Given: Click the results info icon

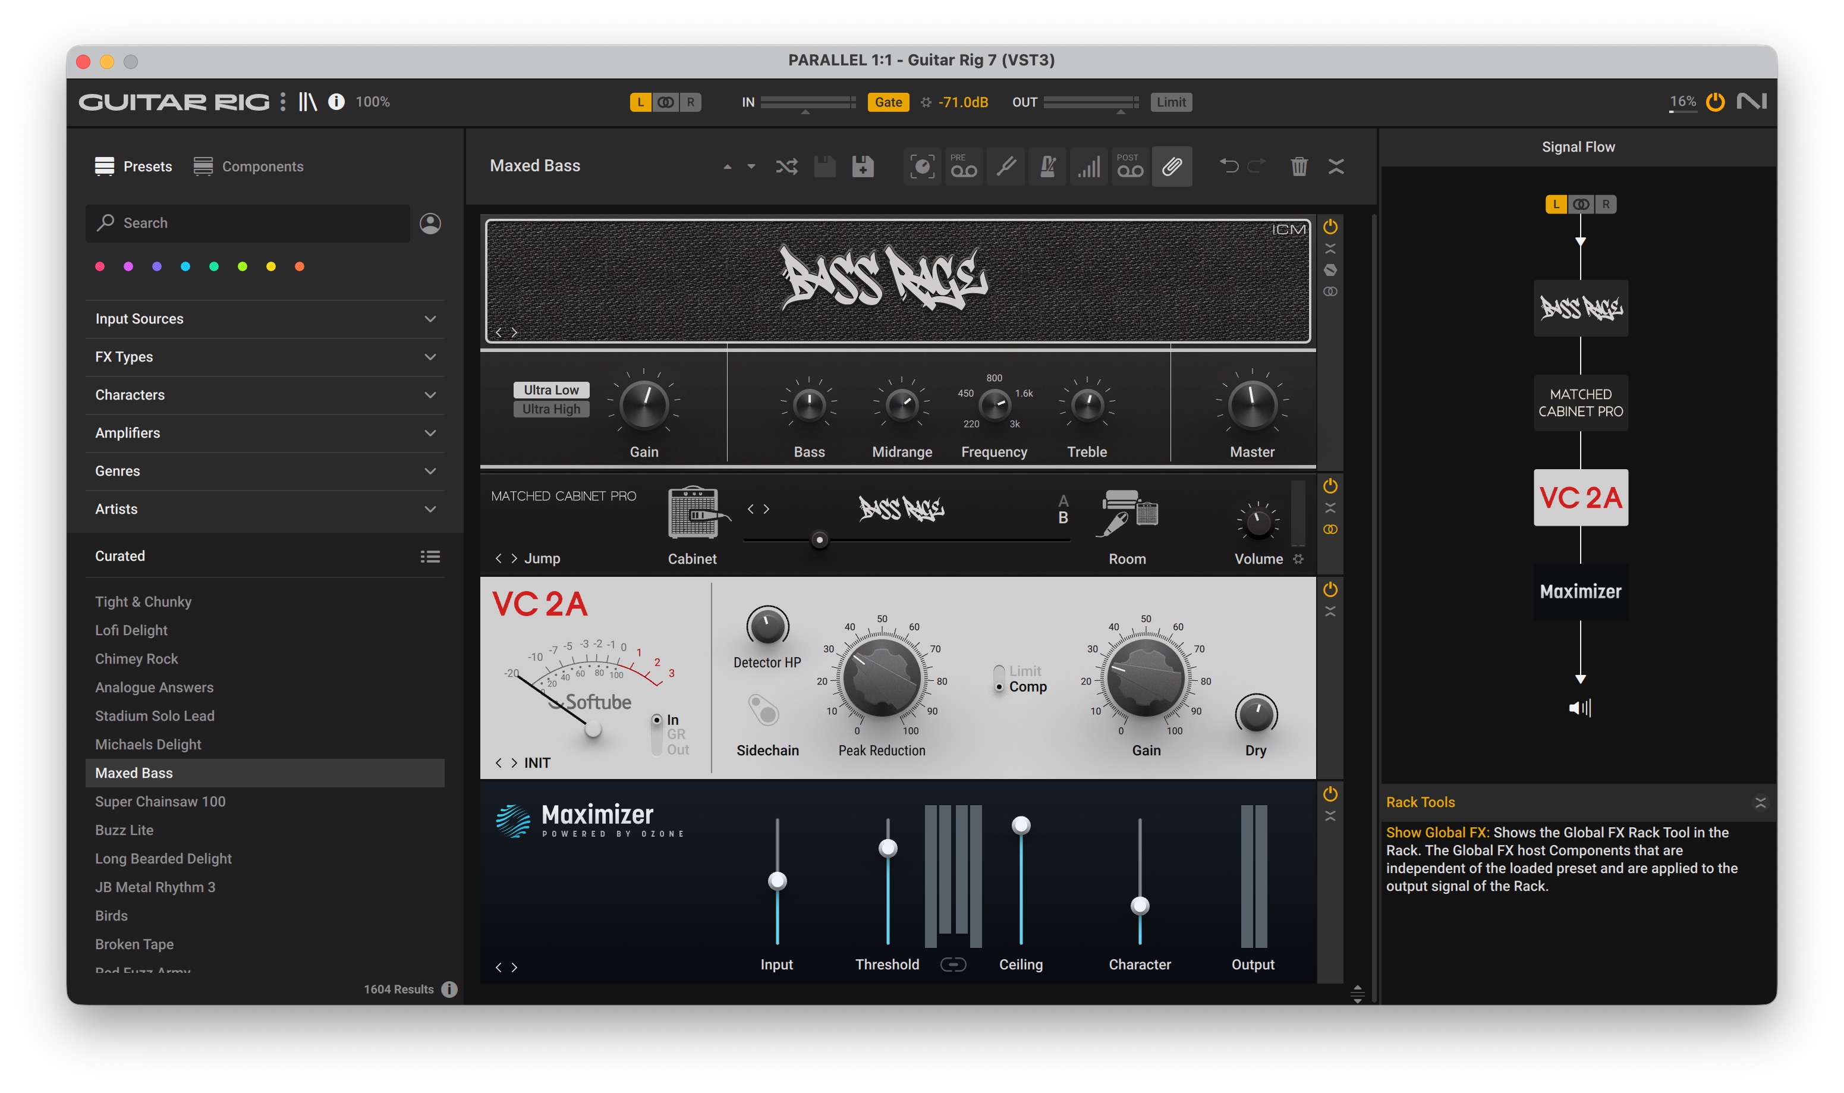Looking at the screenshot, I should coord(450,989).
